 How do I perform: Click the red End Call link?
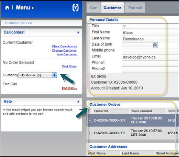[69, 88]
